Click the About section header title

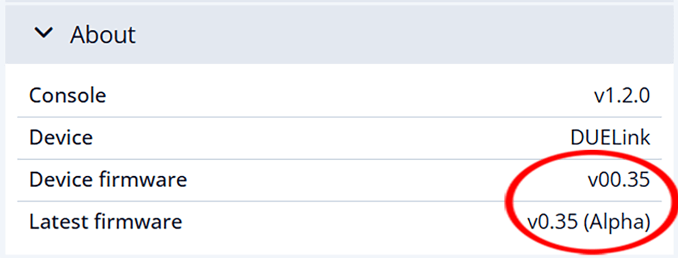(x=103, y=34)
